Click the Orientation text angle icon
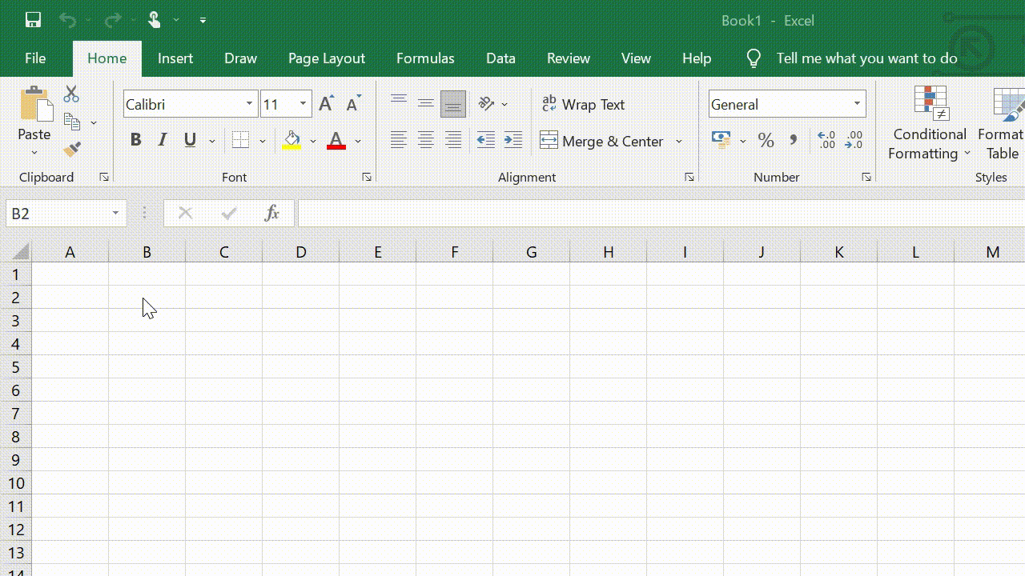 pos(486,104)
